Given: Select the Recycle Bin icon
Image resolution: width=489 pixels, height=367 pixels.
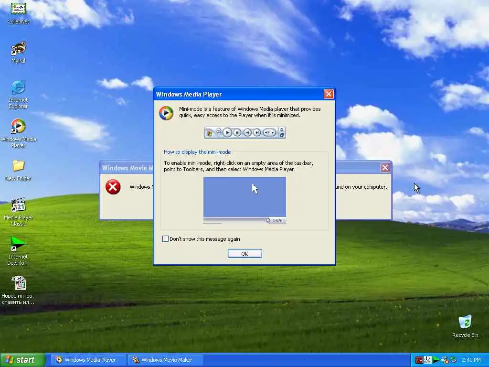Looking at the screenshot, I should tap(465, 326).
